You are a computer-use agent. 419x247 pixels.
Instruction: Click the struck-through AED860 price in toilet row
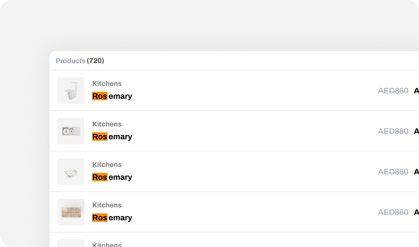pos(393,91)
